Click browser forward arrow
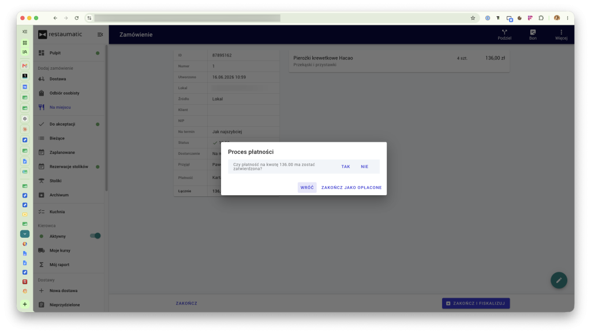This screenshot has width=591, height=334. click(x=66, y=18)
